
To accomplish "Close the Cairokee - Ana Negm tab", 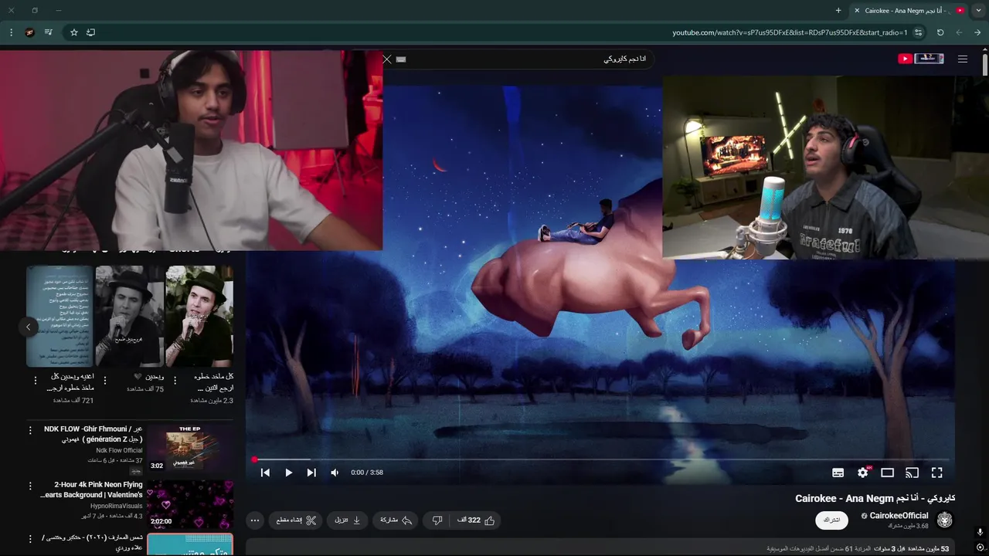I will click(857, 11).
